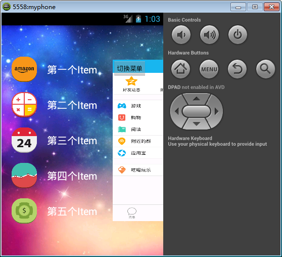Click the emulator power button
Viewport: 282px width, 257px height.
coord(238,34)
